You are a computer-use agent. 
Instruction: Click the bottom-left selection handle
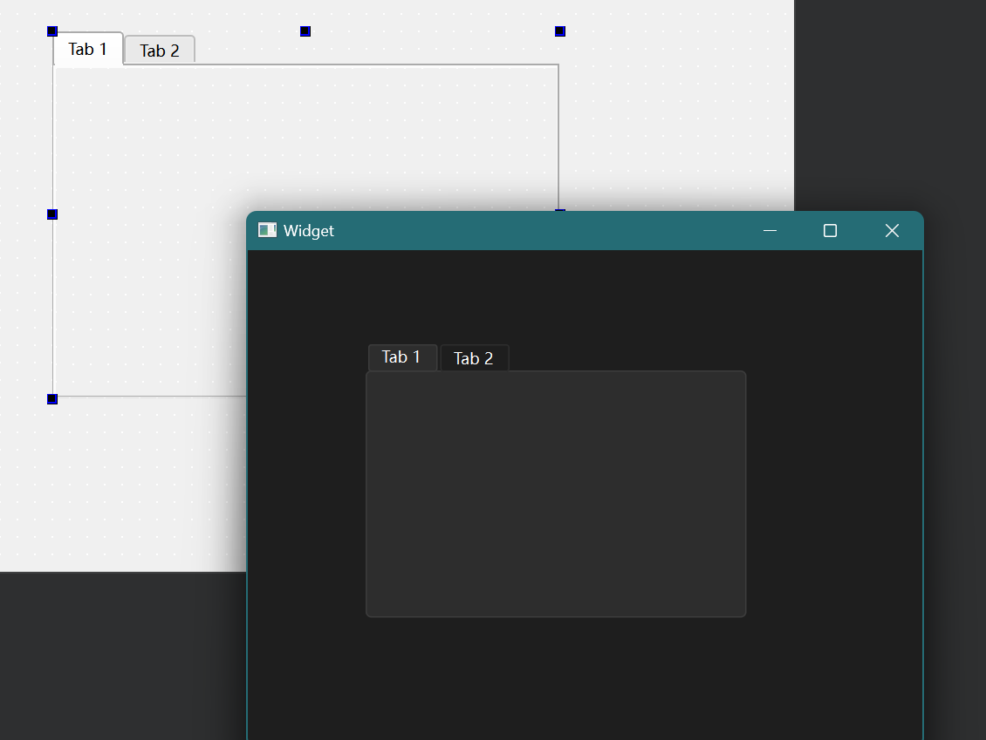52,399
